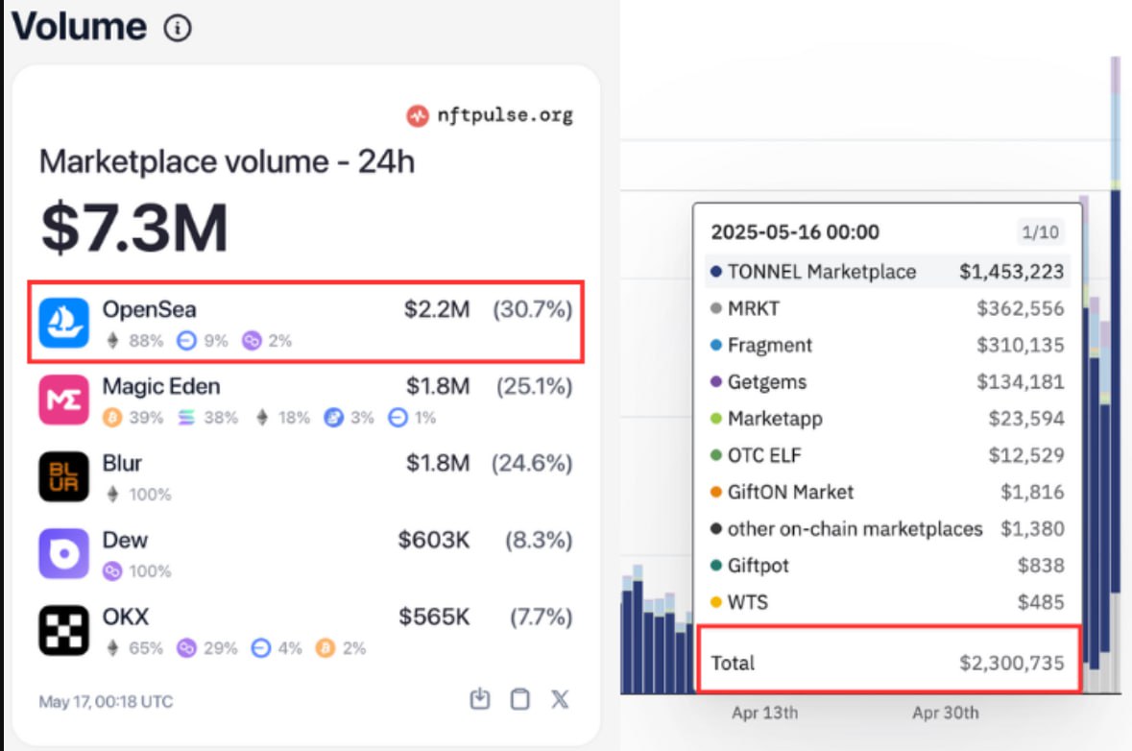Click the OKX checkered logo
The image size is (1132, 751).
pos(64,630)
